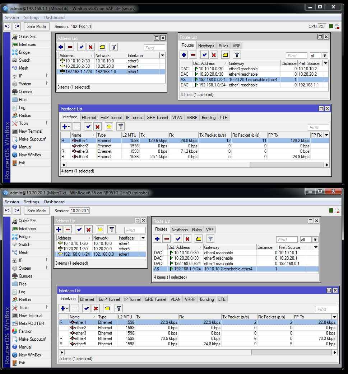This screenshot has height=374, width=348.
Task: Open column dropdown in bottom Interface List header
Action: [x=334, y=317]
